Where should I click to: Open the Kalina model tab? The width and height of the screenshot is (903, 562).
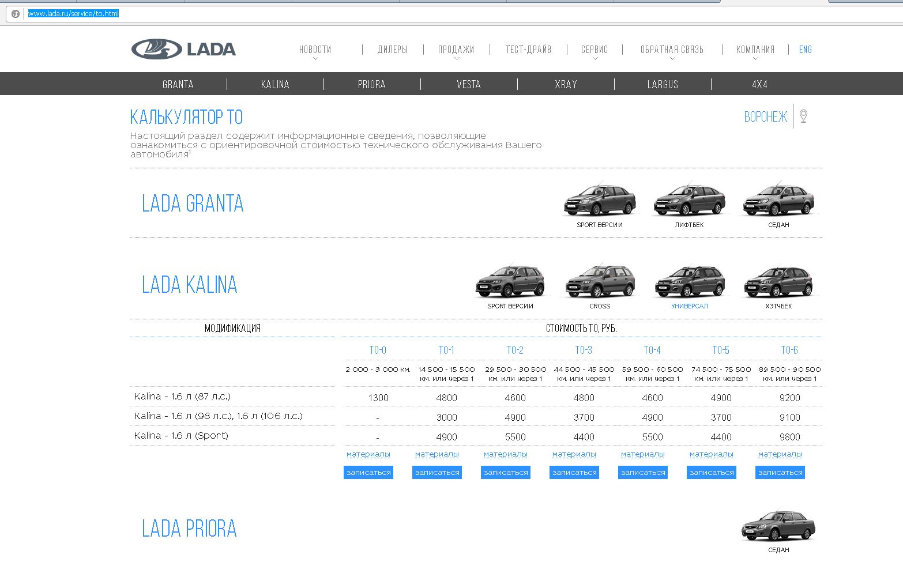[x=275, y=84]
